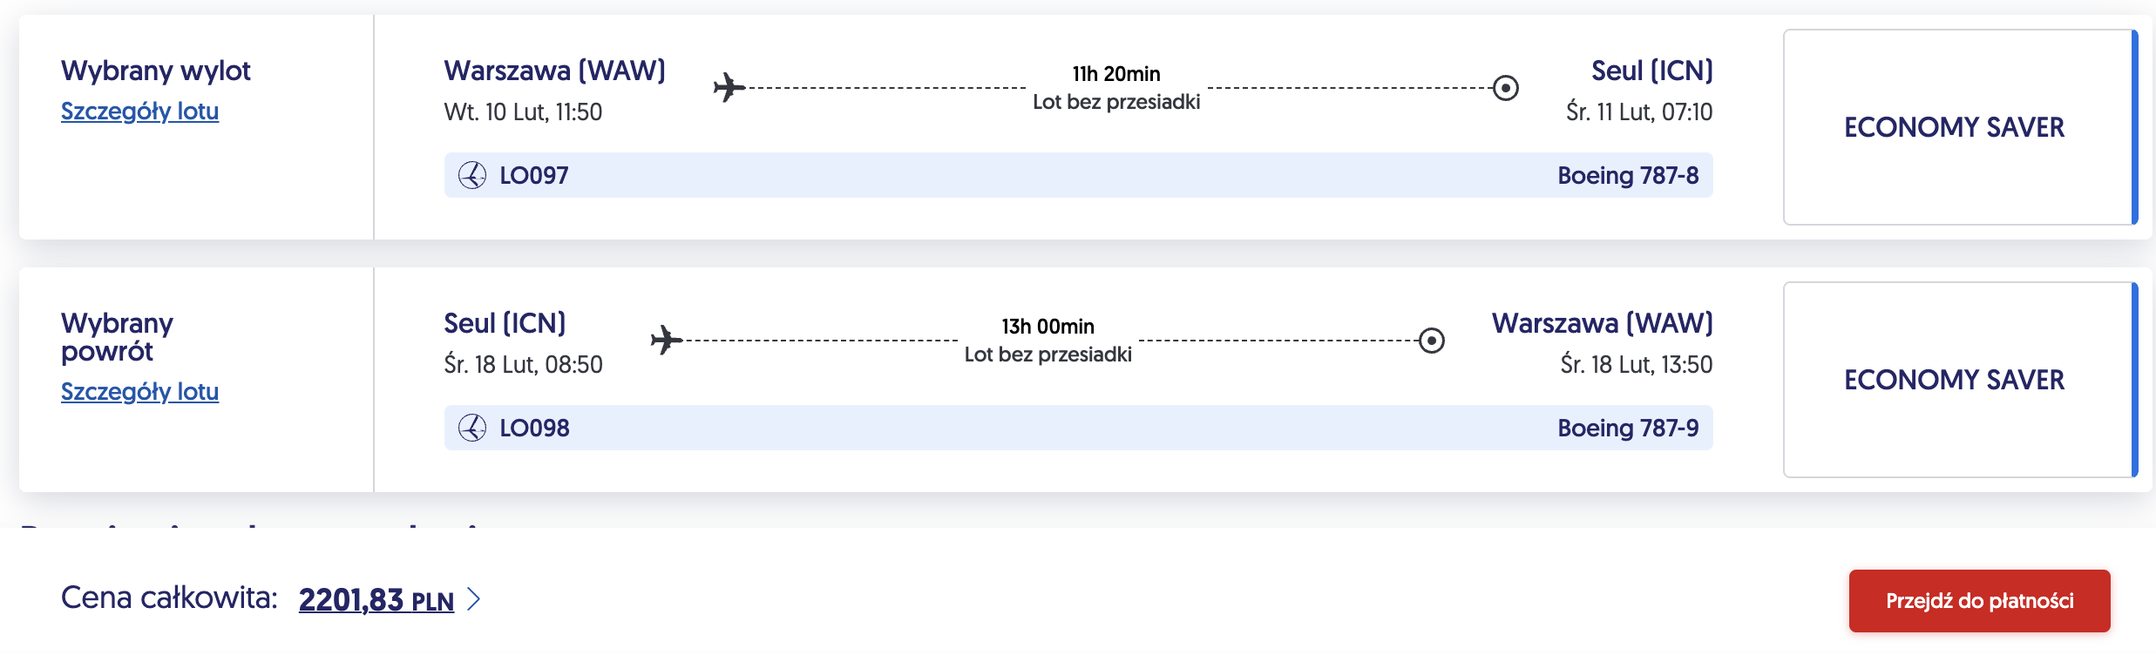Click the 11h 20min flight duration text
Screen dimensions: 2156x655
[x=1116, y=74]
